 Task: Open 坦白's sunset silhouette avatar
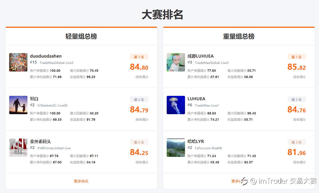(18, 105)
